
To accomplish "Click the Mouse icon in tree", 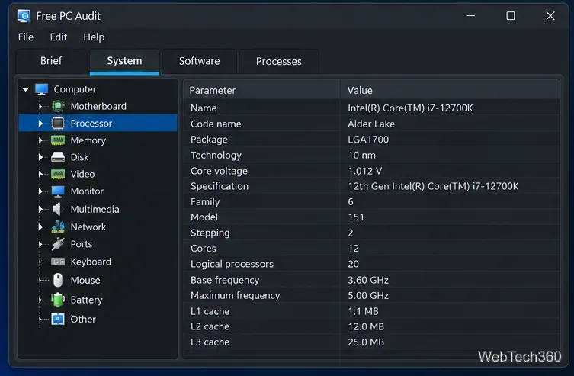I will (58, 280).
